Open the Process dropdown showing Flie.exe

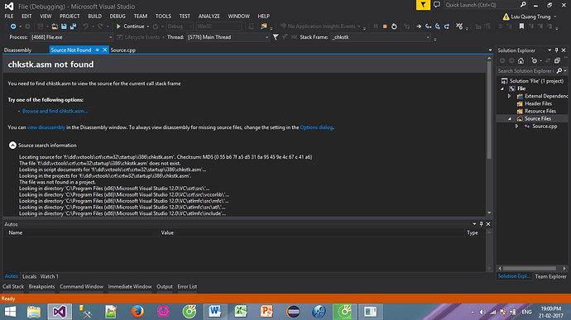pyautogui.click(x=71, y=37)
